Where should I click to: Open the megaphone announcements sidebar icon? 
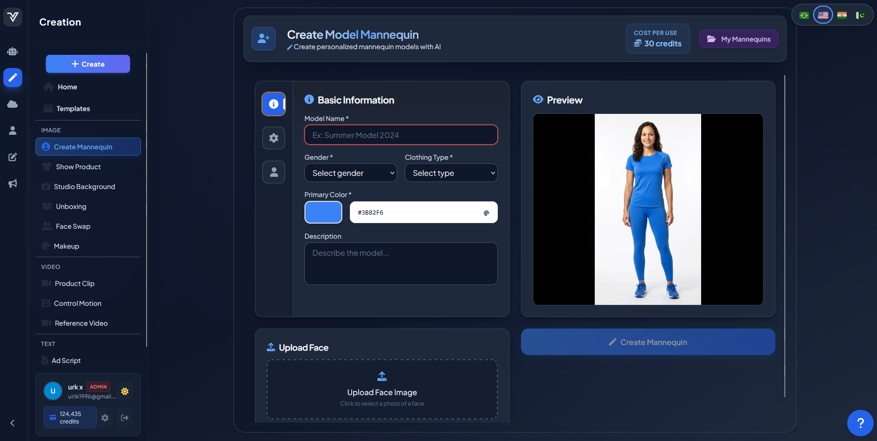13,183
